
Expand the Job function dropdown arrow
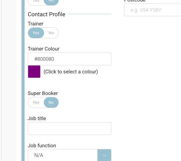[104, 155]
